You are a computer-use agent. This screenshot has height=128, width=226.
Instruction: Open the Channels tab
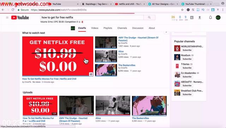click(x=122, y=28)
